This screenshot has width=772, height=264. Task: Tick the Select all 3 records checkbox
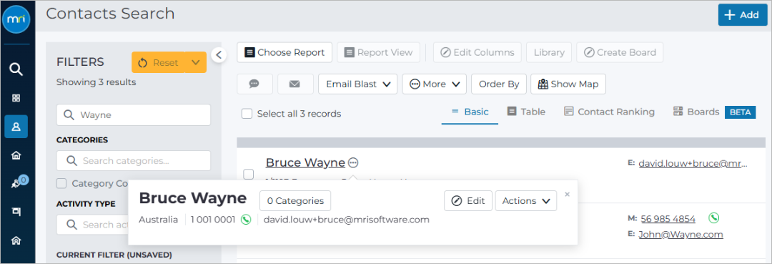pyautogui.click(x=247, y=114)
